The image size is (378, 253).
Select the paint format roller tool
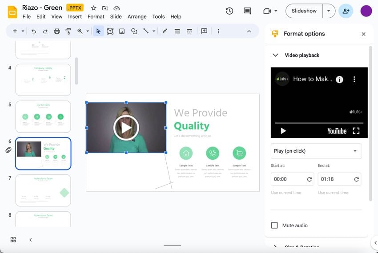pos(68,31)
